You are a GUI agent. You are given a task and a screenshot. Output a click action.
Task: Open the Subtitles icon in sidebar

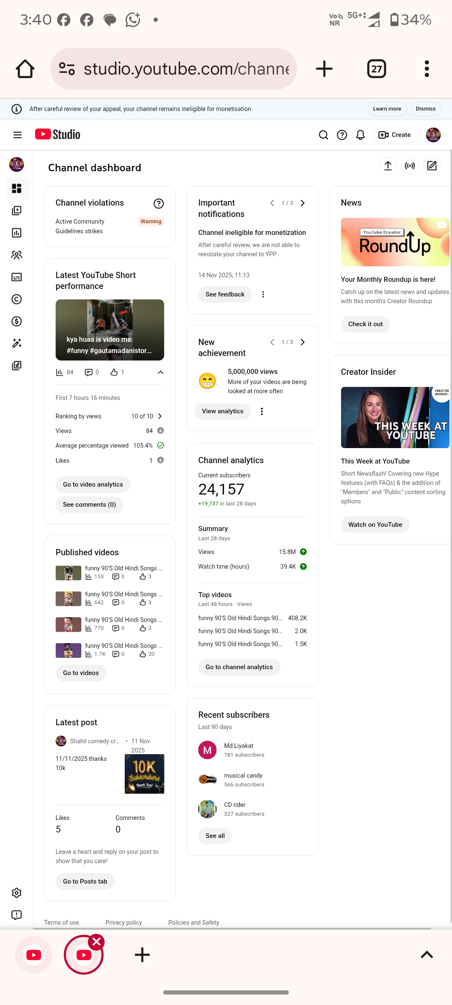[17, 277]
